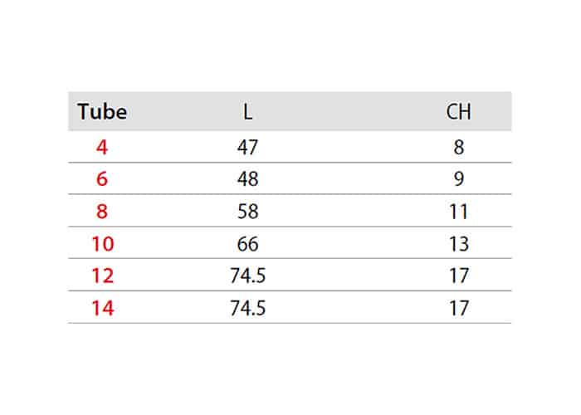
Task: Click the CH value 8
Action: pyautogui.click(x=459, y=147)
